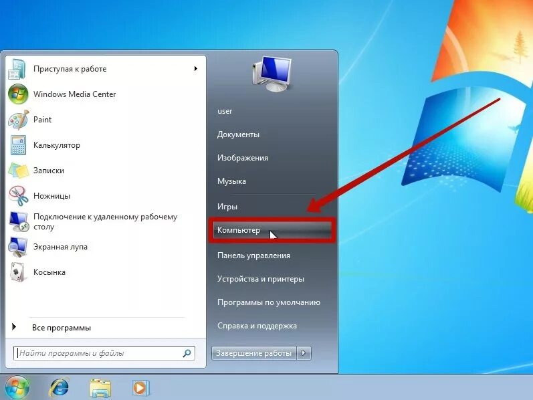Open Устройства и принтеры
The image size is (533, 400).
pos(261,279)
